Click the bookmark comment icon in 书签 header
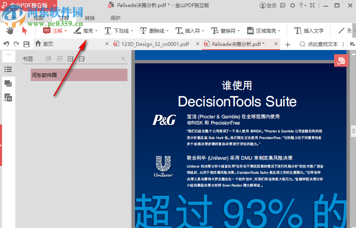The height and width of the screenshot is (228, 356). coord(82,59)
